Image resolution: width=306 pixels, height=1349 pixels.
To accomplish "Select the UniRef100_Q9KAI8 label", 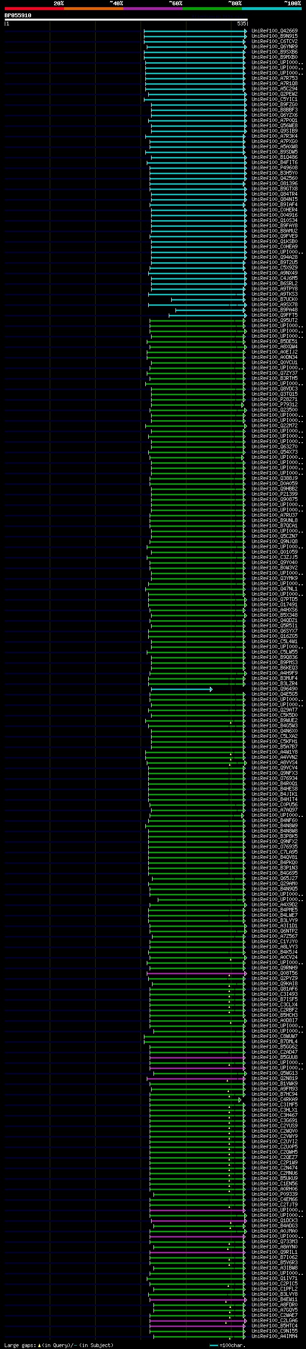I will (274, 984).
